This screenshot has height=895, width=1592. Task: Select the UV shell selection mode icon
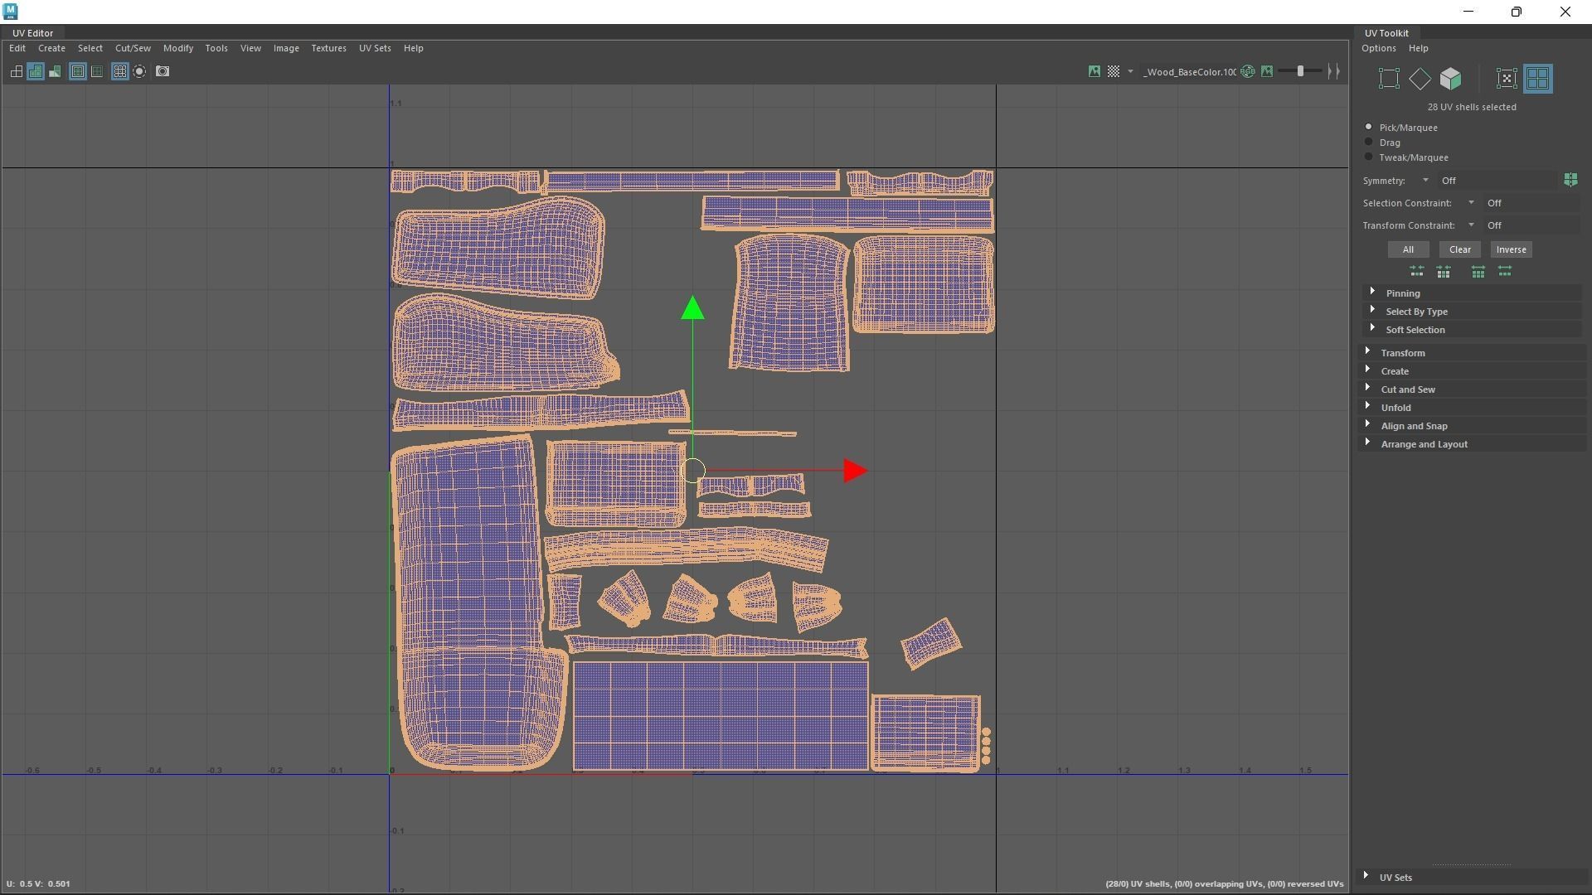[x=1537, y=79]
